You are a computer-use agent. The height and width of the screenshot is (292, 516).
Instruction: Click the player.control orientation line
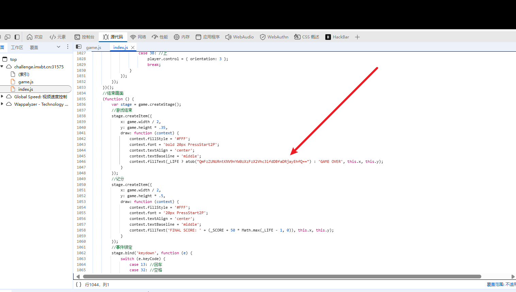click(x=188, y=59)
